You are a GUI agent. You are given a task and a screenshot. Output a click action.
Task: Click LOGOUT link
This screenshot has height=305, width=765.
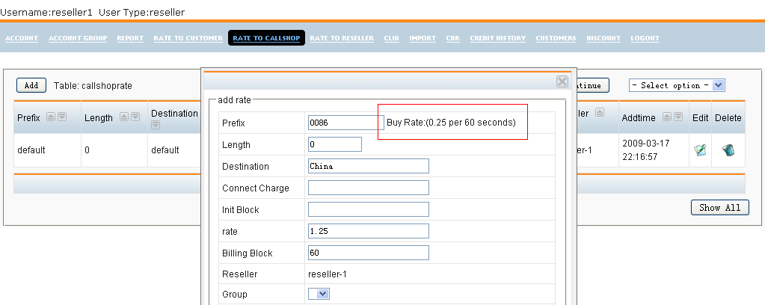tap(645, 38)
